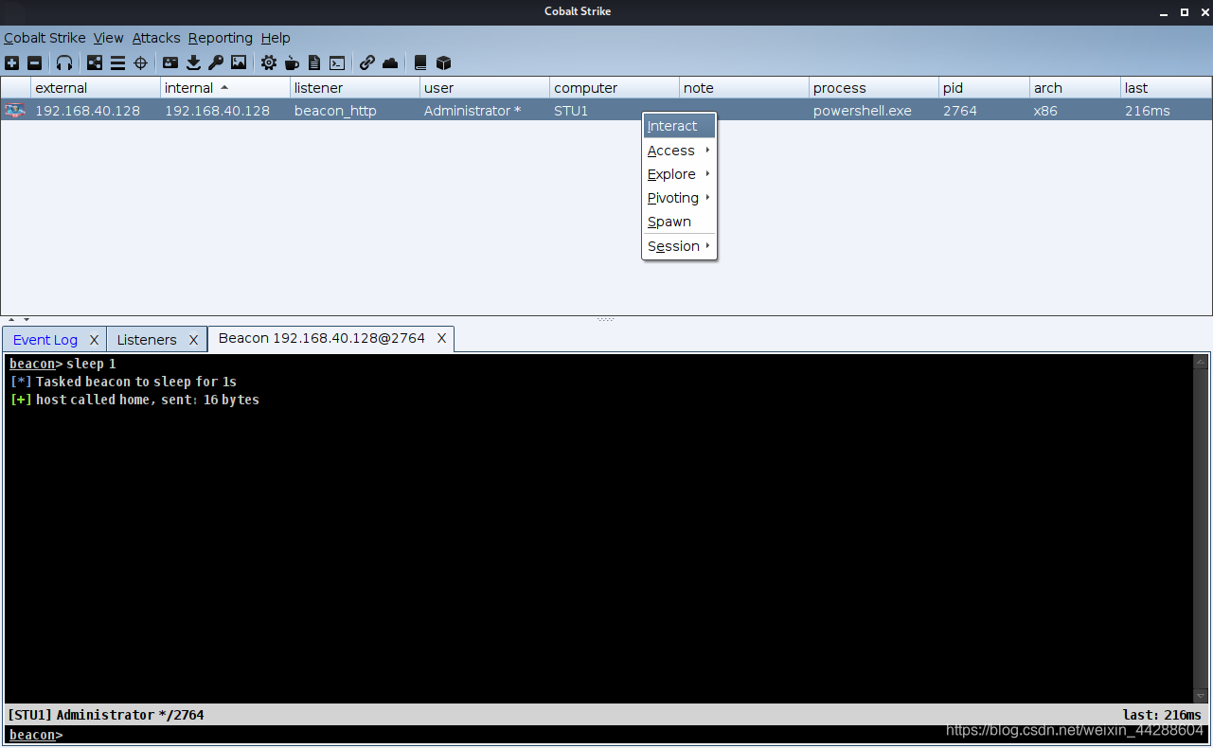
Task: Expand the Session submenu
Action: point(679,246)
